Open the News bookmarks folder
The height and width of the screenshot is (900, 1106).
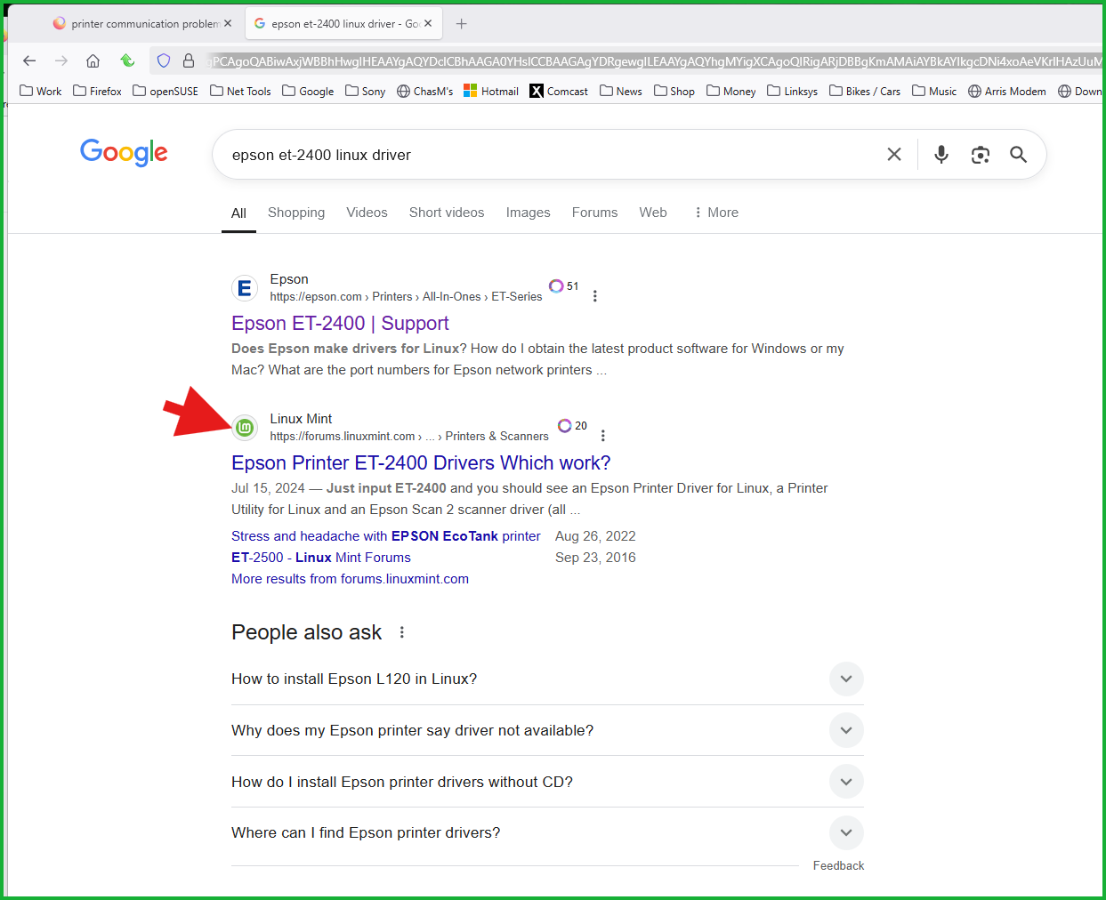(x=621, y=91)
